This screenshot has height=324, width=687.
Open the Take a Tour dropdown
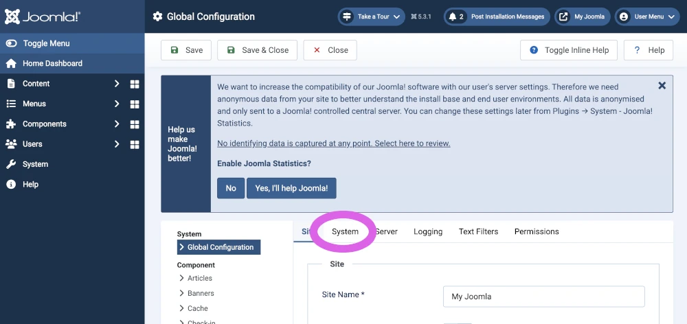click(x=372, y=16)
